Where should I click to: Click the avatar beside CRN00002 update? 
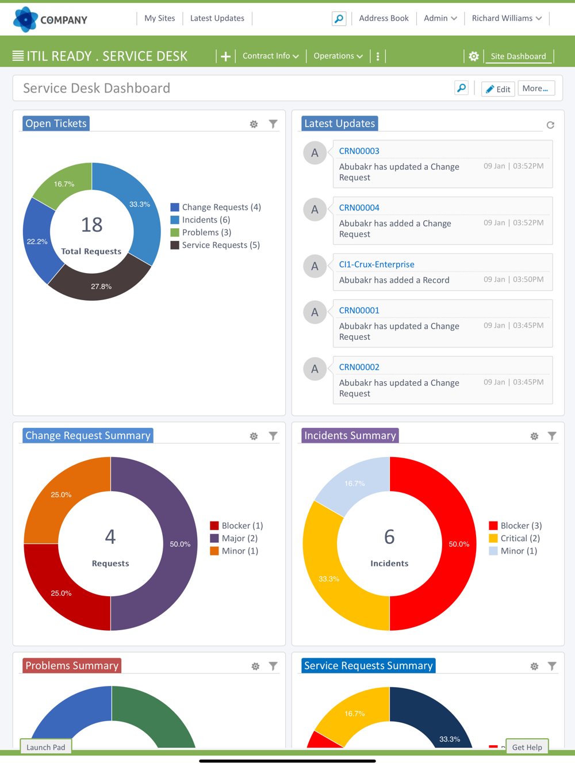point(315,369)
